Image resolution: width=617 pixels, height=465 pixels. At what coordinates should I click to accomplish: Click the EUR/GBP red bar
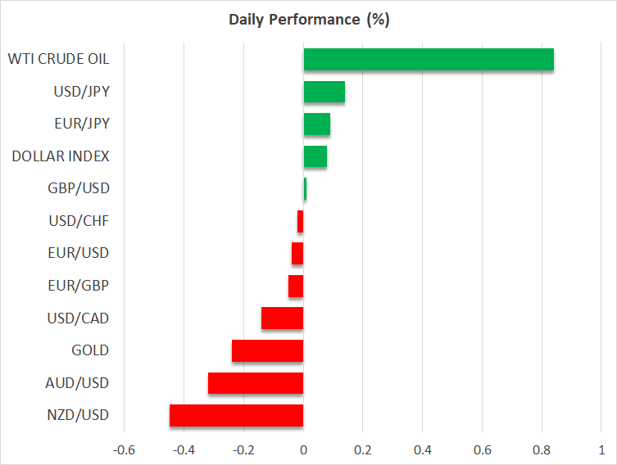click(x=296, y=286)
